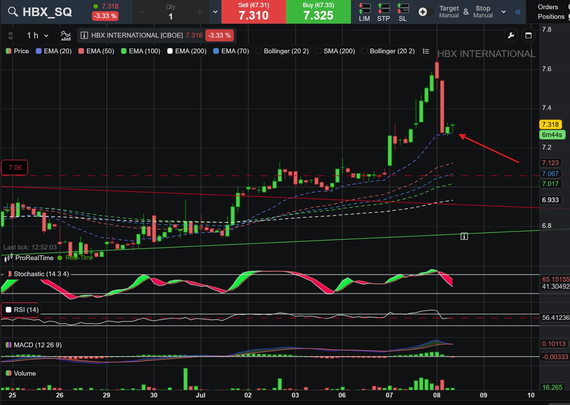This screenshot has width=570, height=405.
Task: Click the EMA (50) red color swatch
Action: (81, 51)
